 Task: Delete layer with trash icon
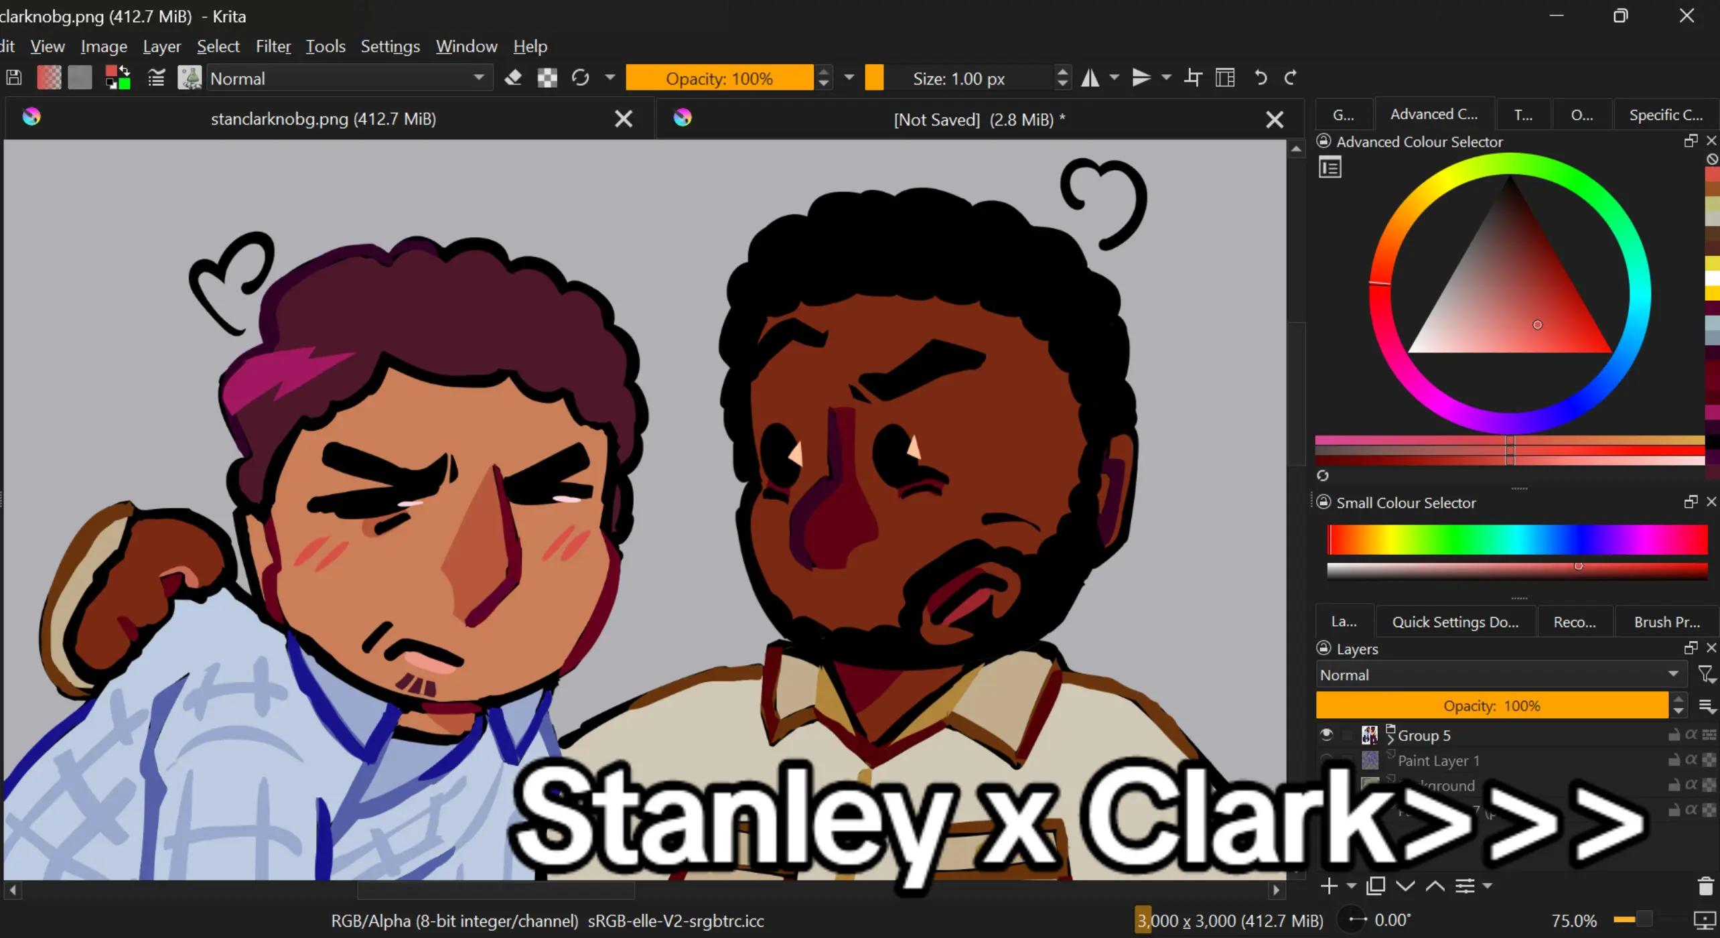[1705, 886]
